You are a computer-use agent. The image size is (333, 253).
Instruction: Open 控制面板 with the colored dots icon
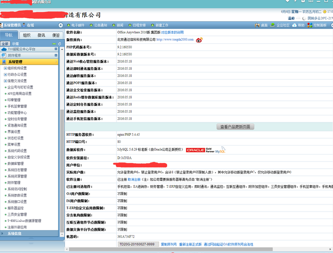[317, 25]
